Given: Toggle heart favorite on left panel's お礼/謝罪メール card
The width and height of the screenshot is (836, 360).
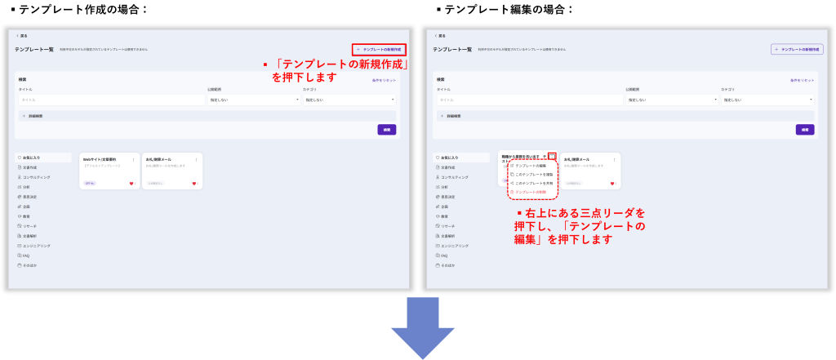Looking at the screenshot, I should [194, 184].
